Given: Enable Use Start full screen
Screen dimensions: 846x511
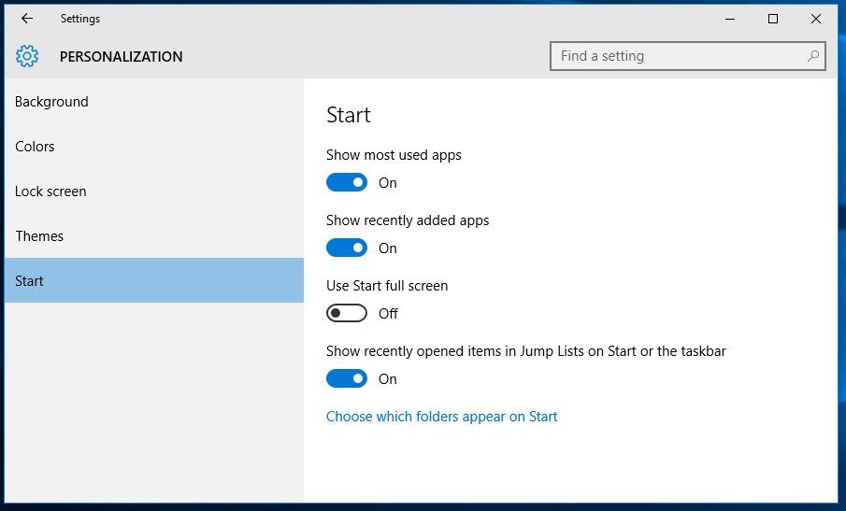Looking at the screenshot, I should tap(347, 313).
